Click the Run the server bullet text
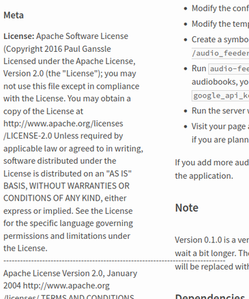This screenshot has width=249, height=299. pos(220,111)
